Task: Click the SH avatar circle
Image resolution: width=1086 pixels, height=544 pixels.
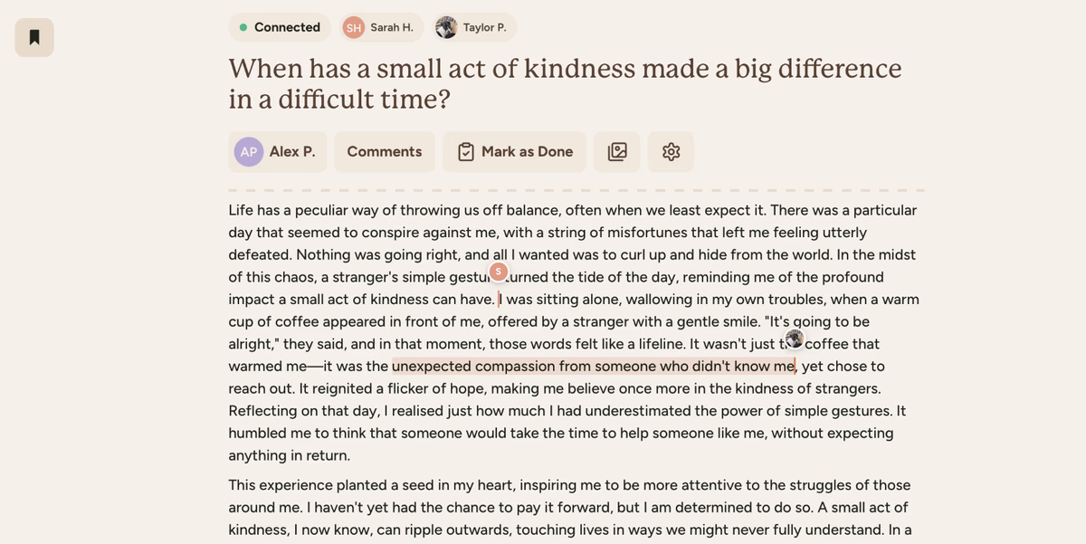Action: coord(354,28)
